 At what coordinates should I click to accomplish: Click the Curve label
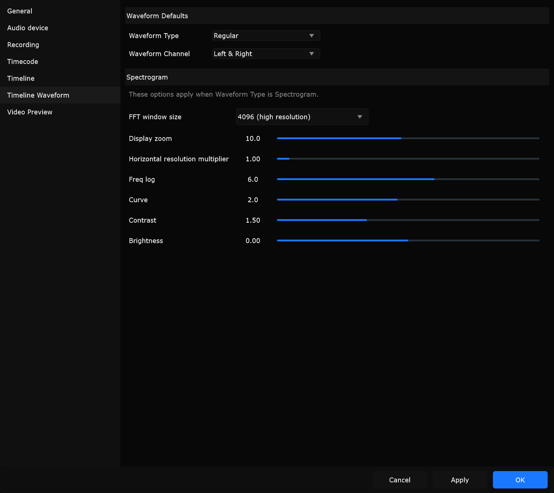[138, 200]
